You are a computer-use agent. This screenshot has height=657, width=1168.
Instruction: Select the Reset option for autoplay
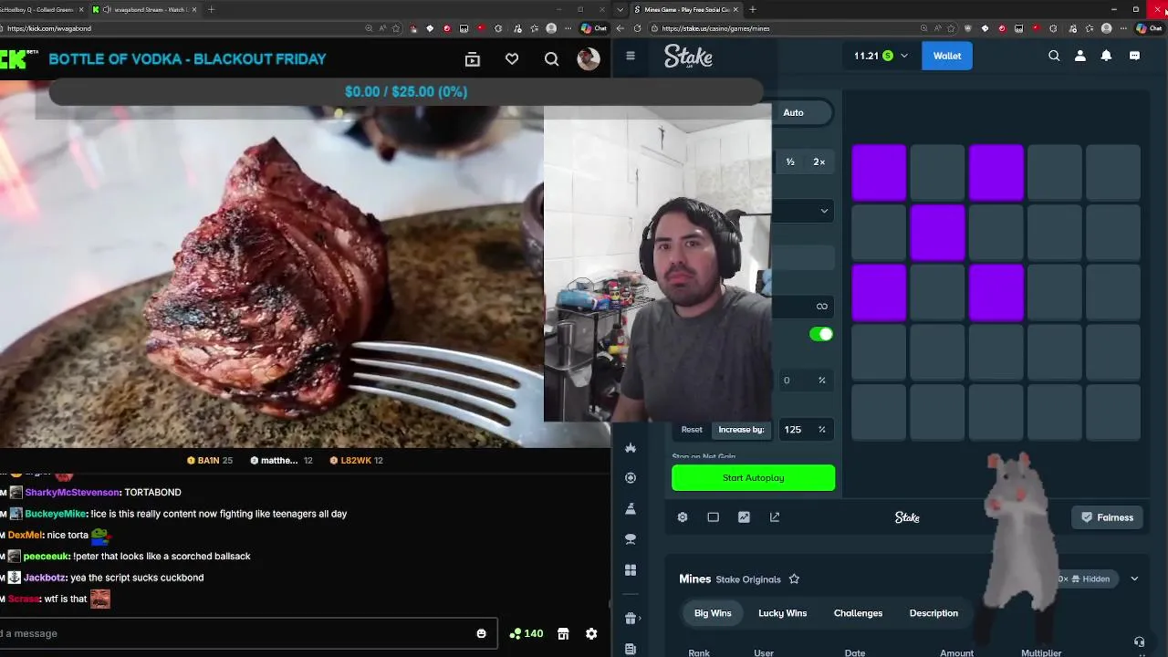(692, 430)
